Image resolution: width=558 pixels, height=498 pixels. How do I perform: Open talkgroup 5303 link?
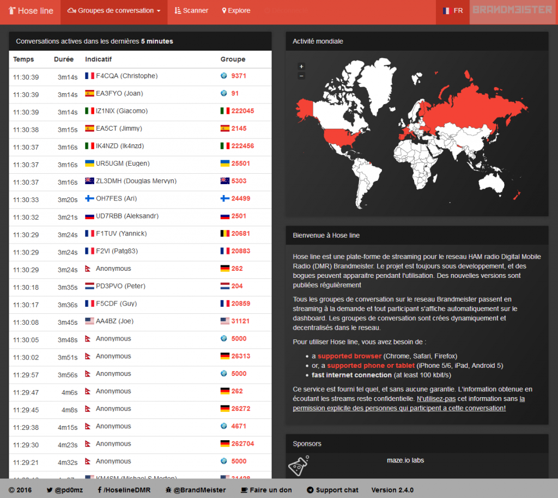click(x=239, y=181)
